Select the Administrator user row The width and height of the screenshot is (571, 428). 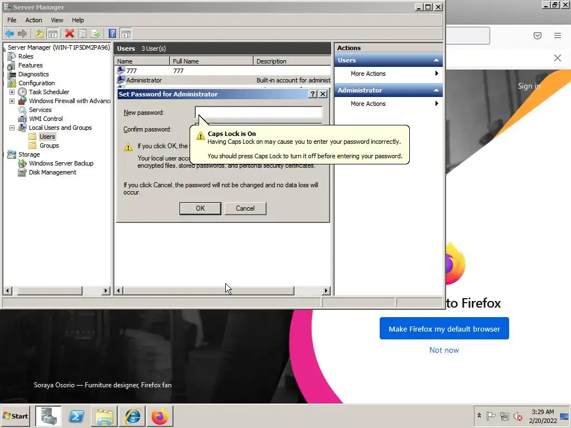223,80
